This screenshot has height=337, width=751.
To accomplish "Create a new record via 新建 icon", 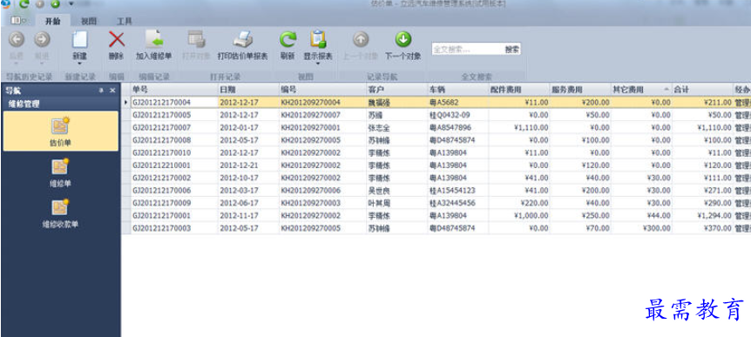I will click(x=79, y=39).
